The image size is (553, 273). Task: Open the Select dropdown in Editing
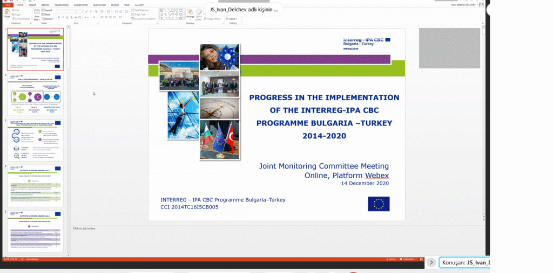pyautogui.click(x=233, y=18)
